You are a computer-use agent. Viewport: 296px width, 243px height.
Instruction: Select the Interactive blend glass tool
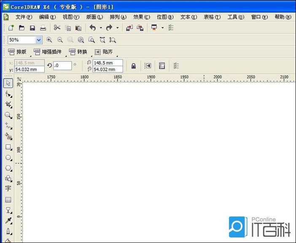(x=8, y=210)
